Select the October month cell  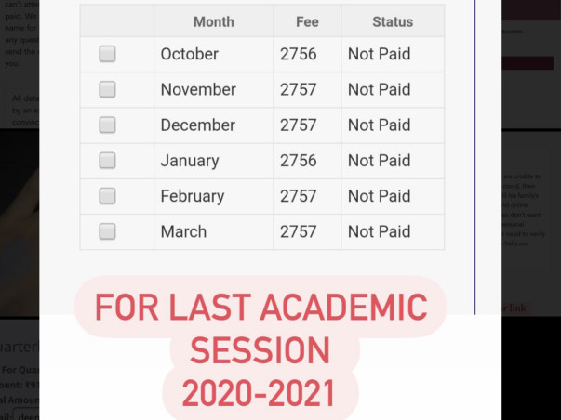coord(190,55)
